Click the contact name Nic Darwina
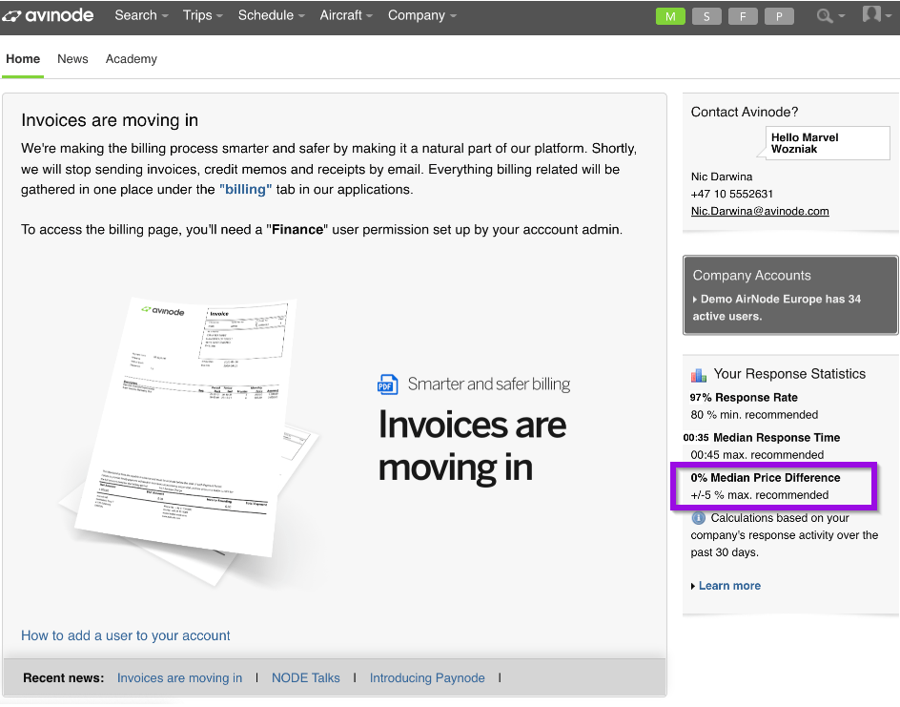This screenshot has width=900, height=707. pyautogui.click(x=722, y=177)
